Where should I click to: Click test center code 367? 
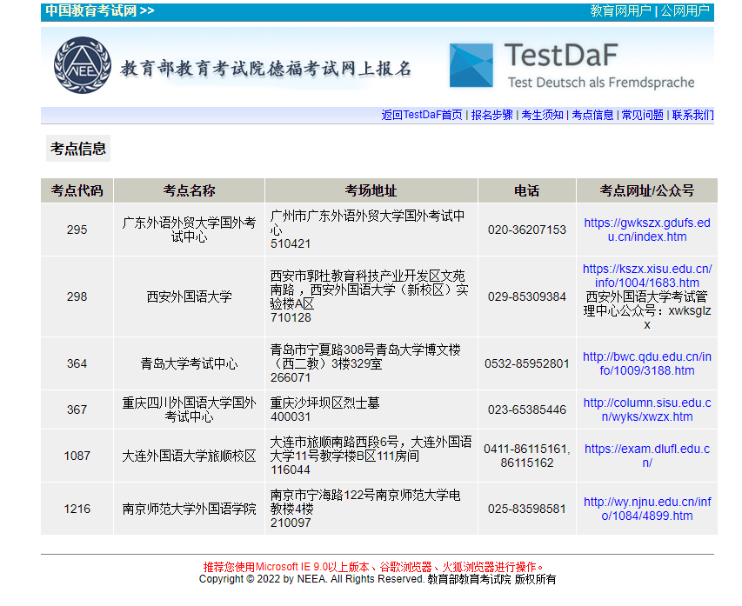77,410
